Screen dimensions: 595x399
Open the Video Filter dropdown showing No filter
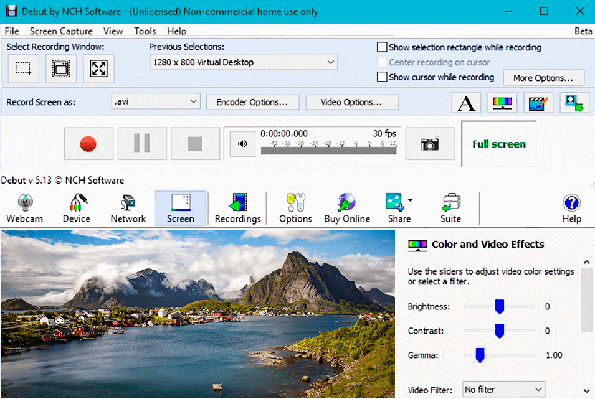click(x=503, y=389)
